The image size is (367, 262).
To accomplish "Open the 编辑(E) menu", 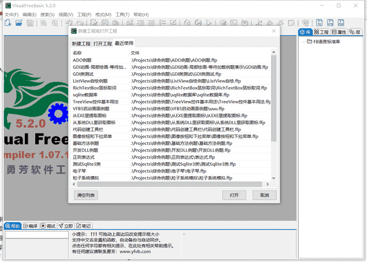I will tap(29, 14).
